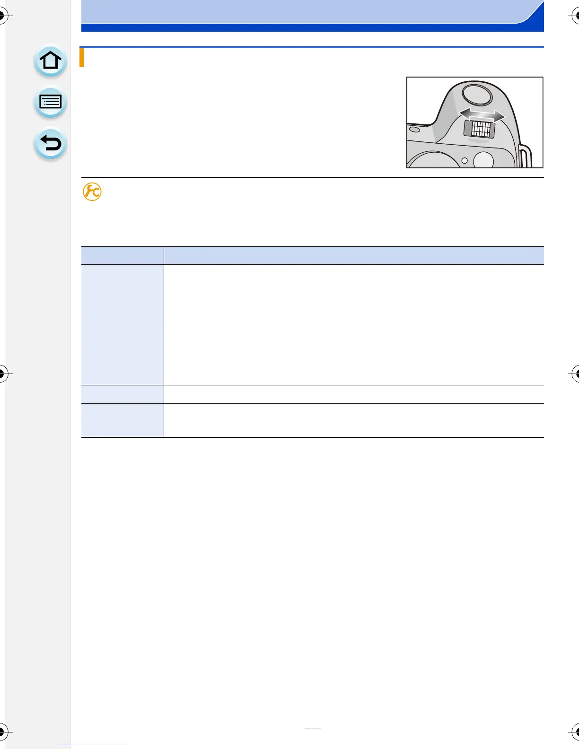Viewport: 579px width, 749px height.
Task: Click the narrow middle-row left table cell
Action: 123,394
